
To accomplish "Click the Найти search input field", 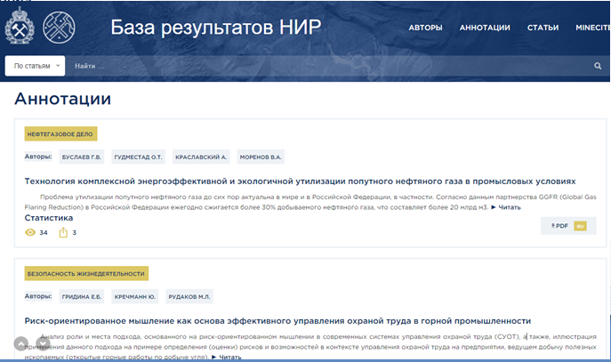I will [320, 66].
